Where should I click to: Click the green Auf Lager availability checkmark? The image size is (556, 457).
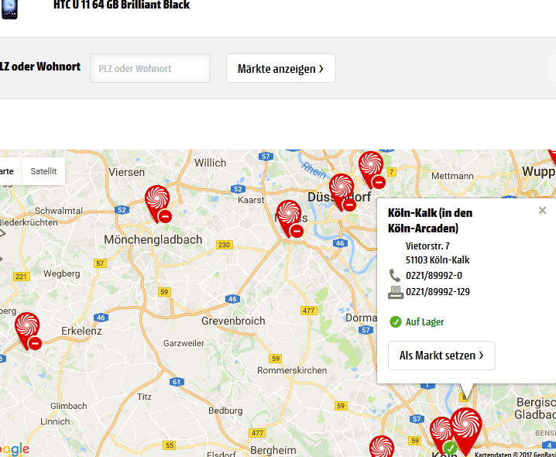coord(396,321)
